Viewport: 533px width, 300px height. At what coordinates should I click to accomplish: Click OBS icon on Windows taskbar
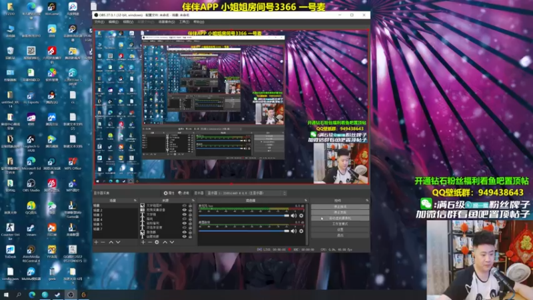(x=71, y=295)
